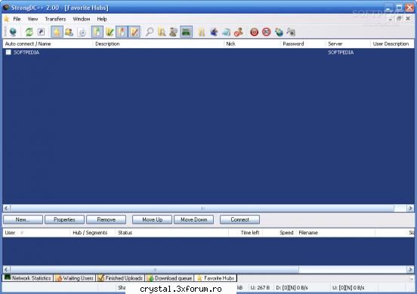417x294 pixels.
Task: Sort by Auto connect / Name column header
Action: click(48, 44)
